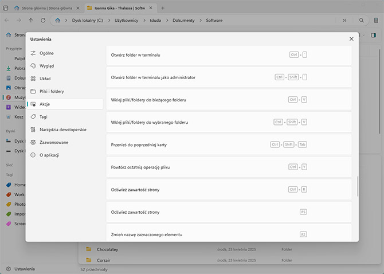Add a new tab with plus button
Screen dimensions: 384x274
163,8
